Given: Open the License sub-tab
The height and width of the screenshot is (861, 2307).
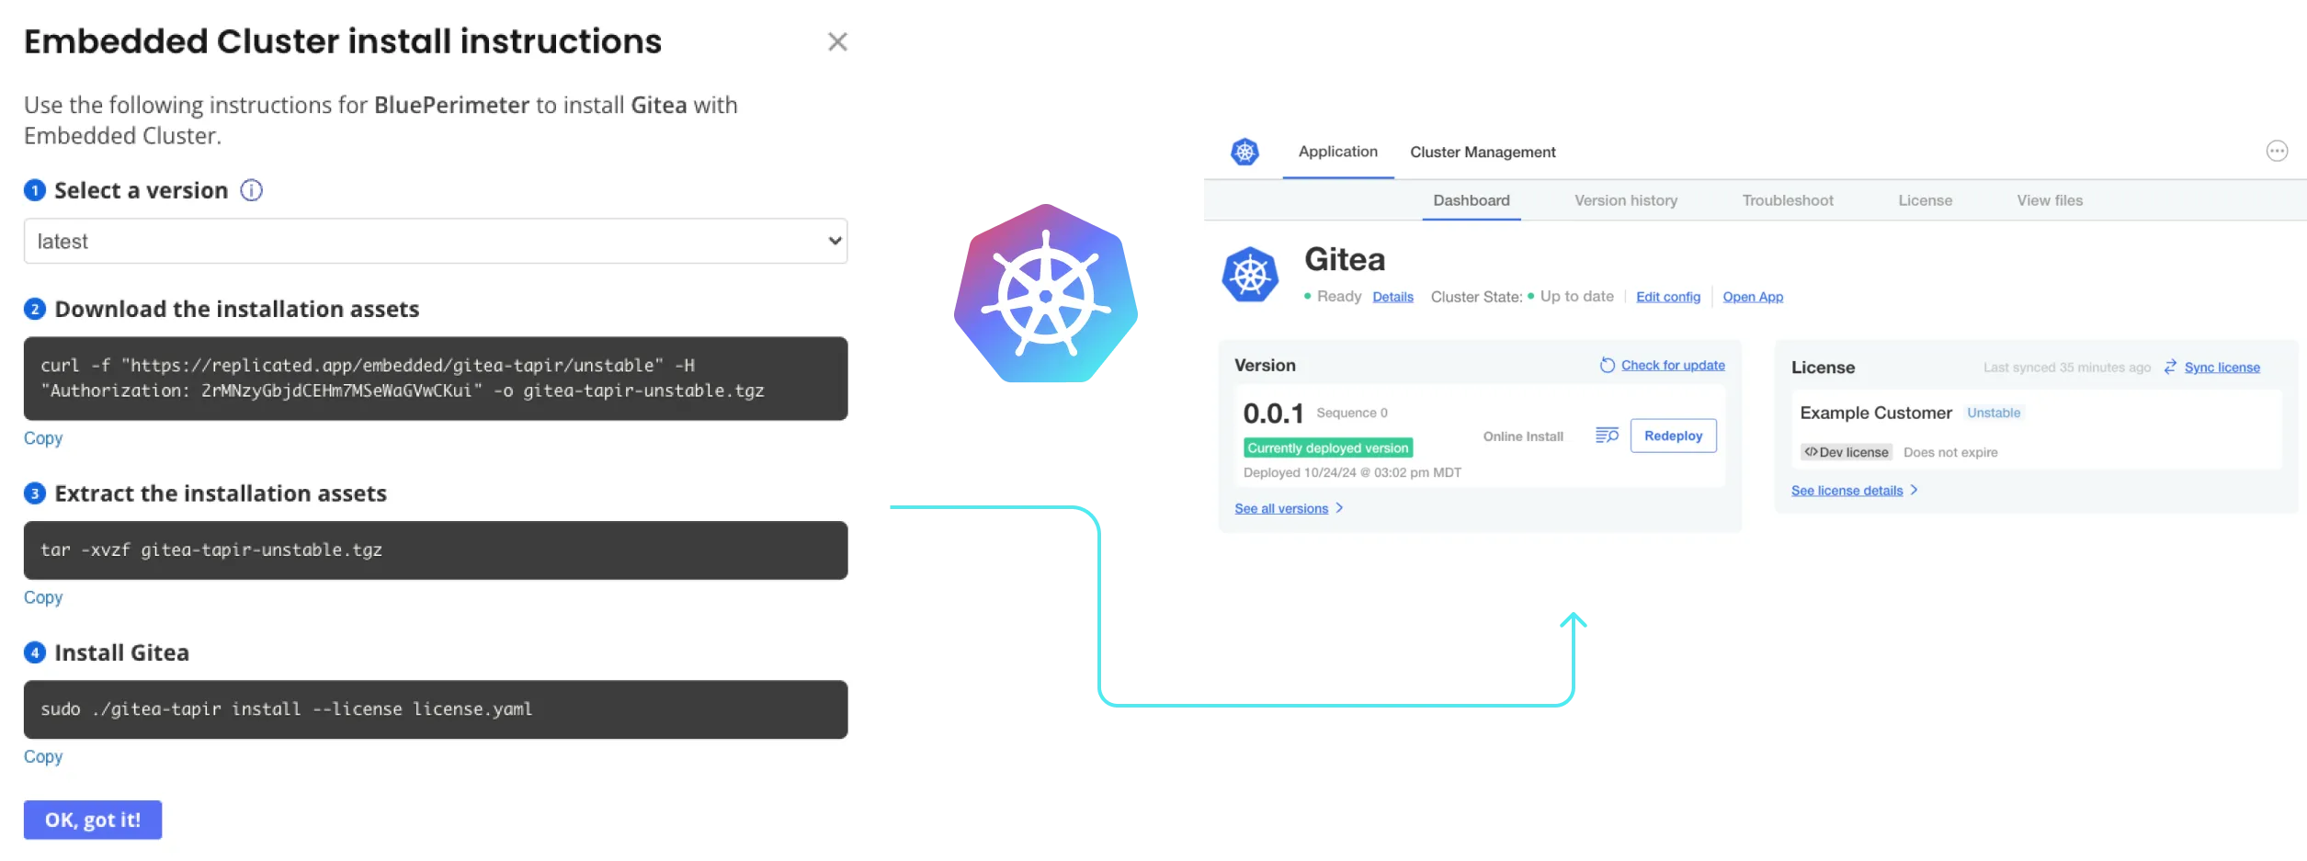Looking at the screenshot, I should tap(1926, 200).
